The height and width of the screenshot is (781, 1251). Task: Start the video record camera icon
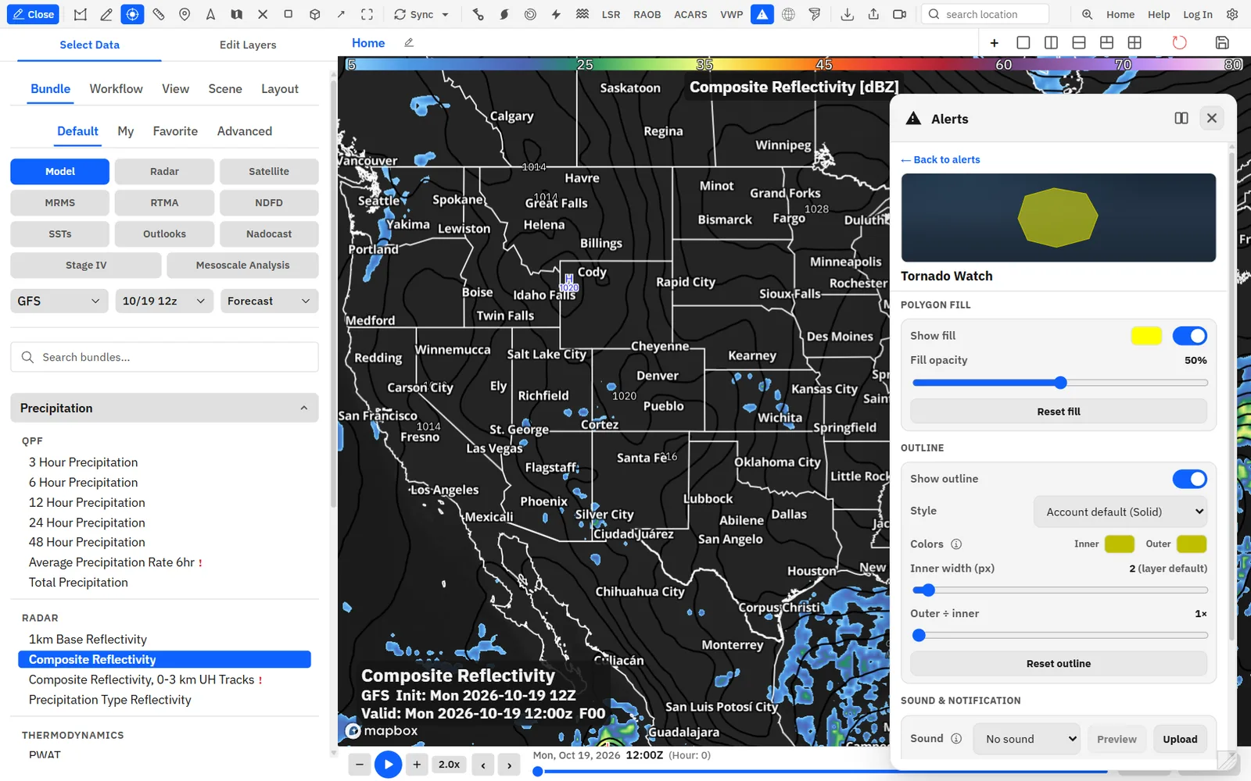(899, 14)
